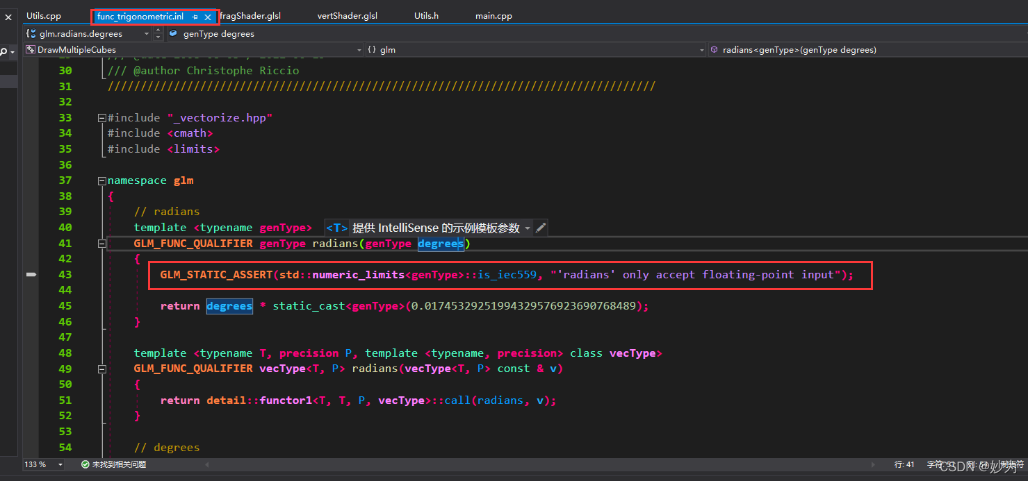Click static_cast<genType> on line 45
The height and width of the screenshot is (481, 1028).
pyautogui.click(x=338, y=306)
